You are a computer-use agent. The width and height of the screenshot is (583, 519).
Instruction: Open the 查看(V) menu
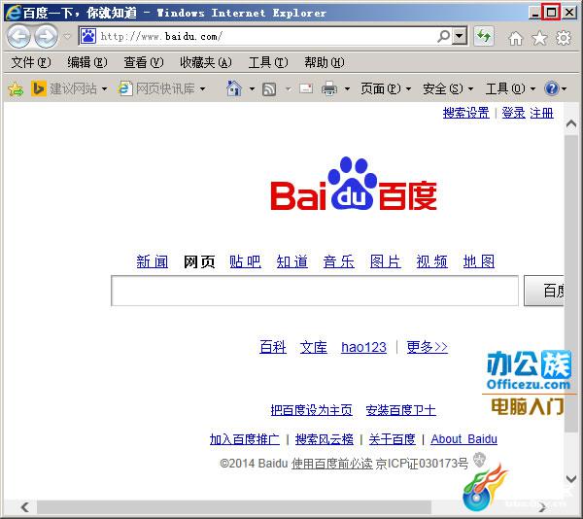tap(144, 62)
